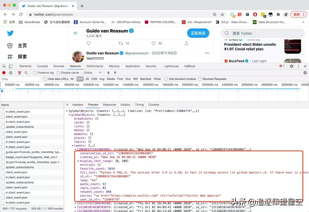Image resolution: width=309 pixels, height=212 pixels.
Task: Retweet the tweet with 14 retweets
Action: [121, 43]
